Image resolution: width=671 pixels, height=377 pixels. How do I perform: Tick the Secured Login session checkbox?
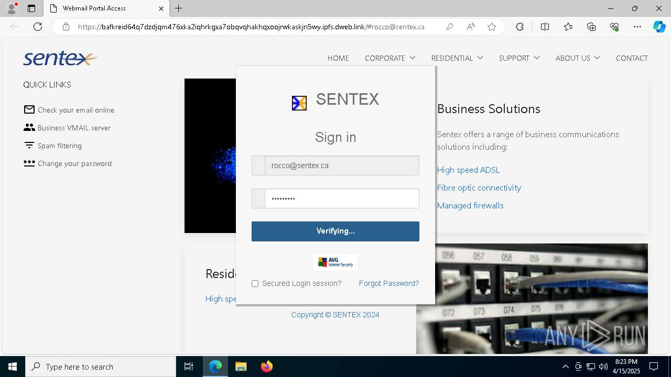[255, 283]
